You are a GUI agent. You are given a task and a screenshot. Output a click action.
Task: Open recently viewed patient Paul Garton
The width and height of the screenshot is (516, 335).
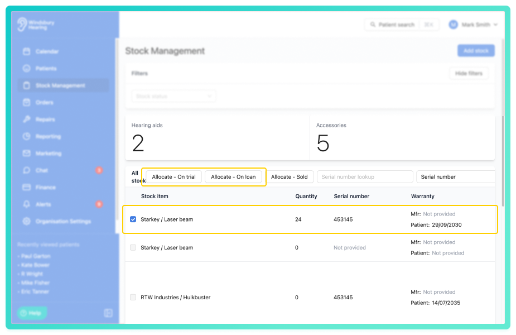[36, 256]
